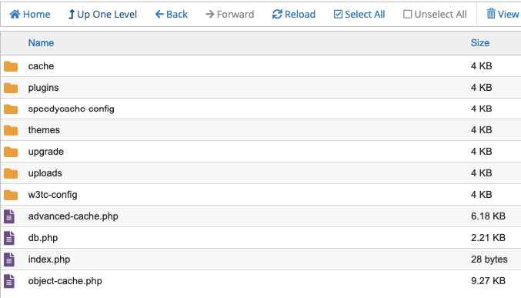Sort files by the Name column header
521x298 pixels.
41,43
